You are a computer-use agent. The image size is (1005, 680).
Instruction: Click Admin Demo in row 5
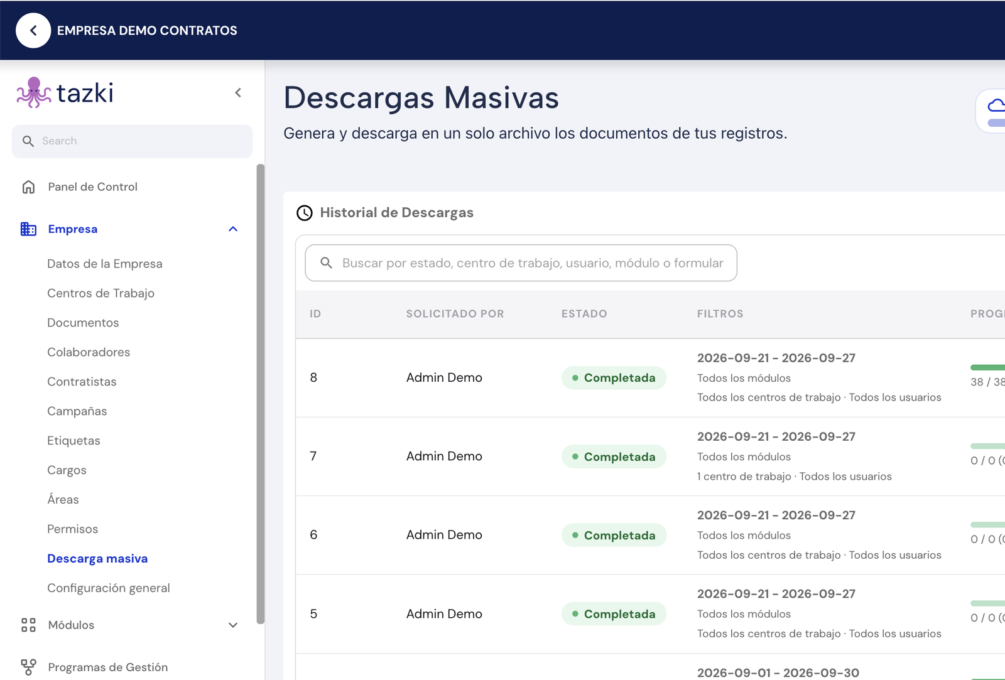click(444, 614)
